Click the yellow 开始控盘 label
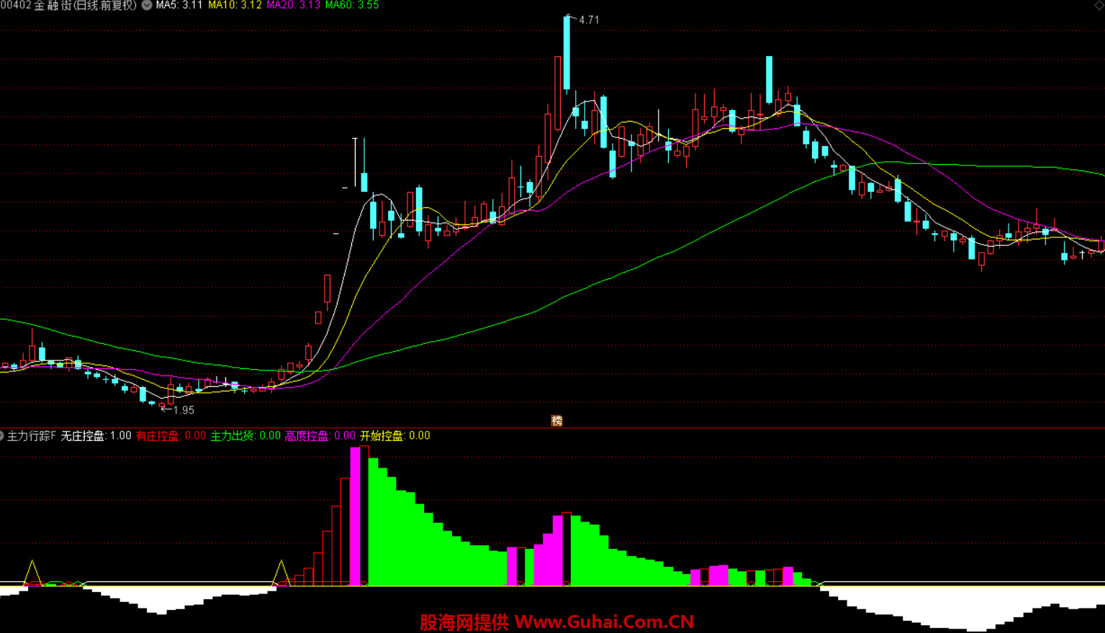Viewport: 1105px width, 633px height. 394,436
